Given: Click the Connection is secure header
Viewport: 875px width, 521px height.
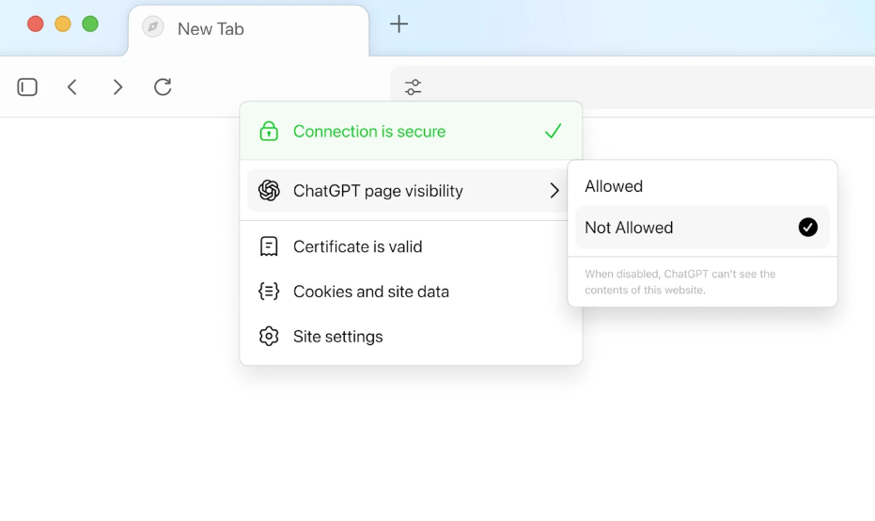Looking at the screenshot, I should click(369, 132).
